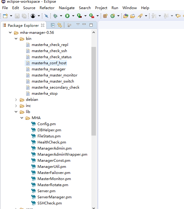Click the New Java Package icon
The image size is (184, 209).
coord(105,16)
